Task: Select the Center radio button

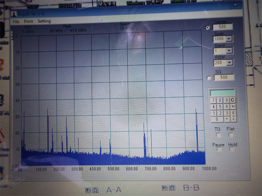Action: (x=207, y=28)
